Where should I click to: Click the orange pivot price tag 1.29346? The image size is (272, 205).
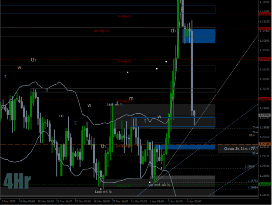click(265, 144)
